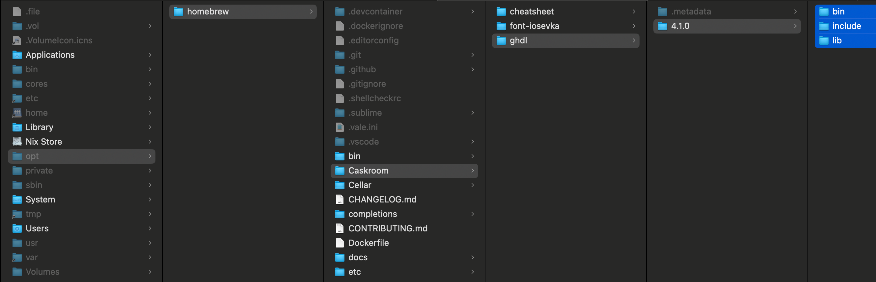876x282 pixels.
Task: Expand the .metadata folder chevron
Action: (795, 12)
